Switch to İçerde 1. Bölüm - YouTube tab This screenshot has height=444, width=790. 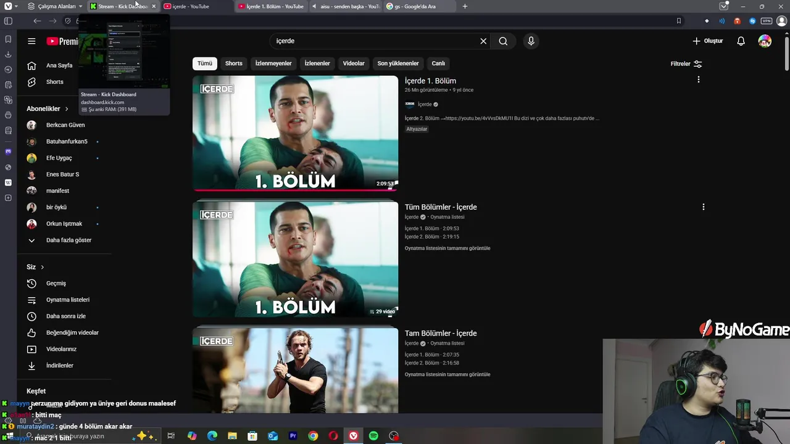pyautogui.click(x=272, y=6)
